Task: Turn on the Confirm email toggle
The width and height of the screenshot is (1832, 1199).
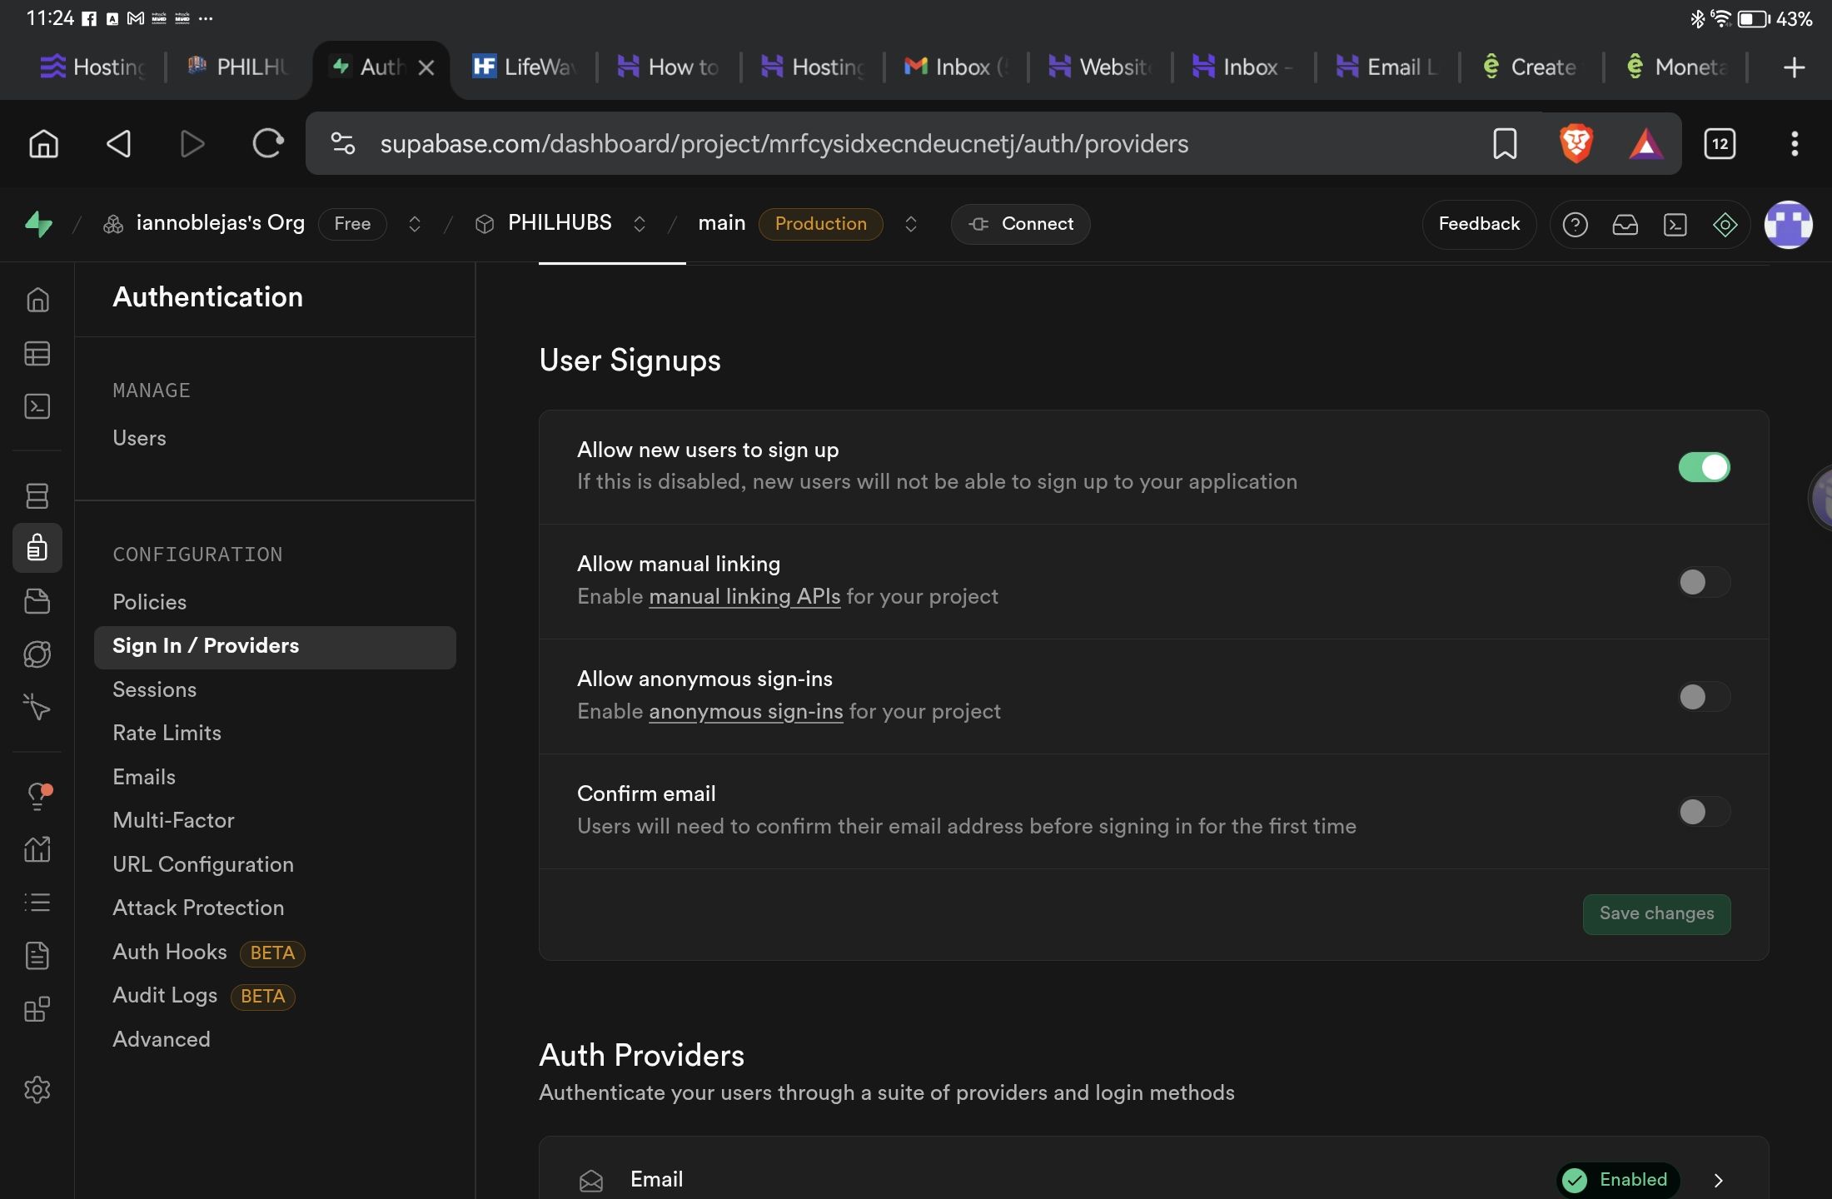Action: 1704,812
